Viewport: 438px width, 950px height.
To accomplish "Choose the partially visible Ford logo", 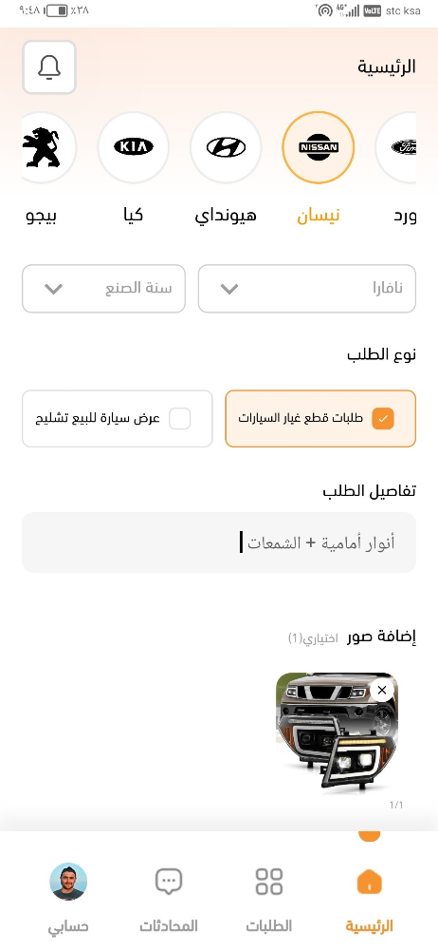I will pos(396,147).
